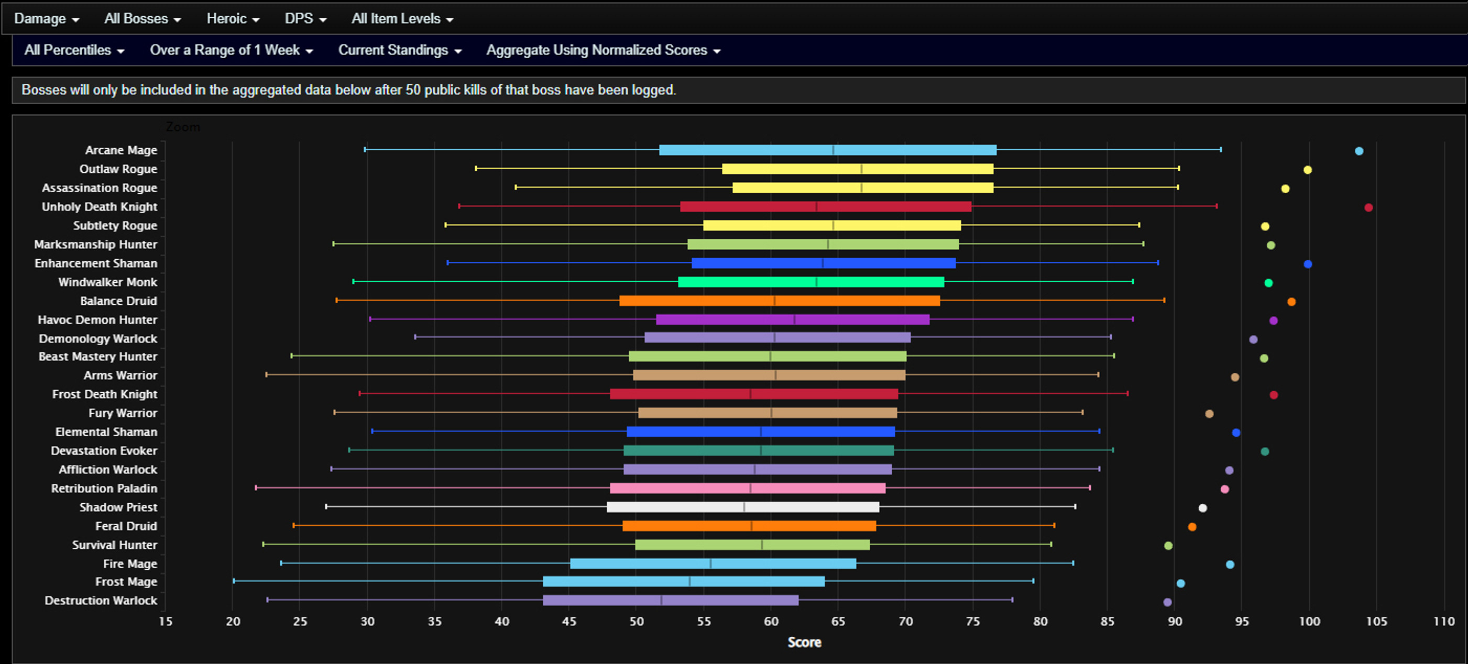The image size is (1468, 664).
Task: Open Aggregate Using Normalized Scores menu
Action: 603,50
